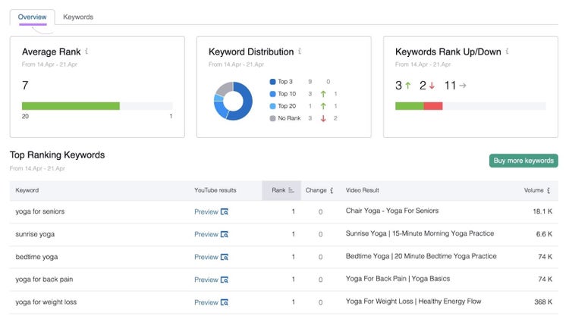The image size is (569, 319).
Task: Click 'Bedtime Yoga | 20 Minute Bedtime Yoga Practice' result
Action: 421,256
